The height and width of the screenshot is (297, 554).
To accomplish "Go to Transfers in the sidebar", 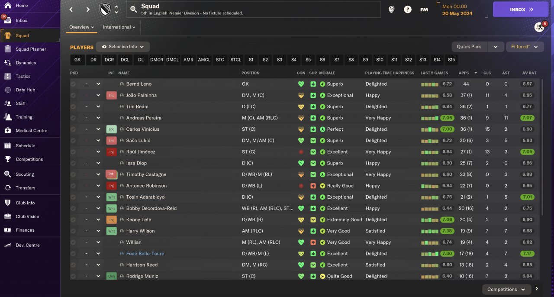I will [x=25, y=188].
